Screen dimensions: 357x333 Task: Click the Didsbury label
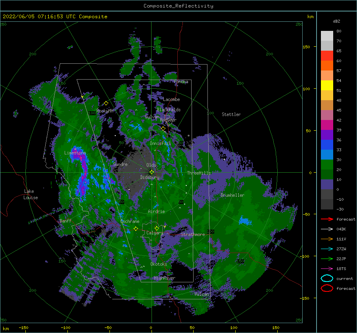(x=150, y=177)
